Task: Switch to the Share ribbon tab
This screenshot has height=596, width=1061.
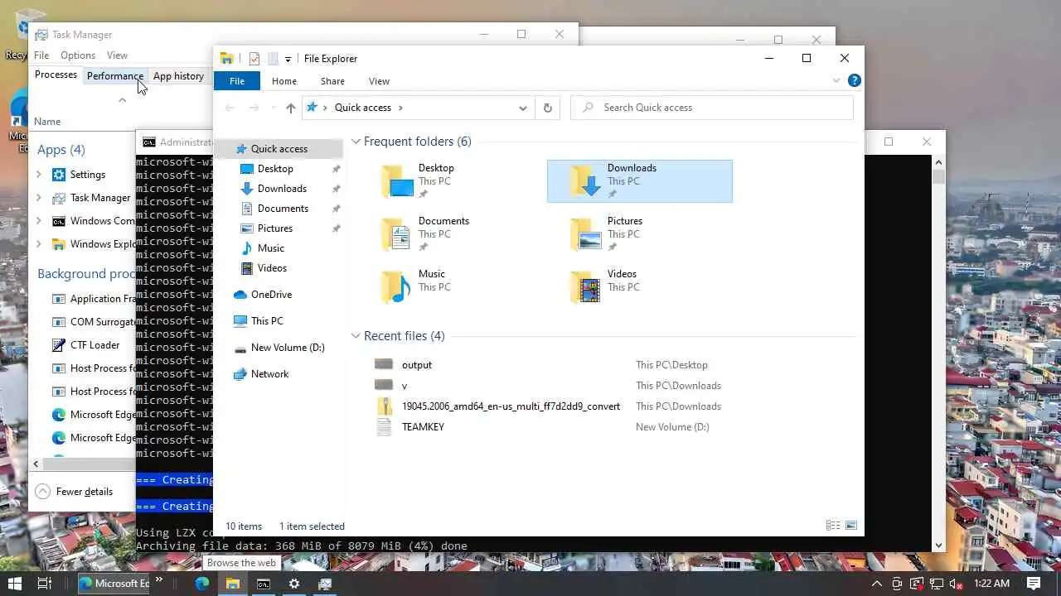Action: pos(332,81)
